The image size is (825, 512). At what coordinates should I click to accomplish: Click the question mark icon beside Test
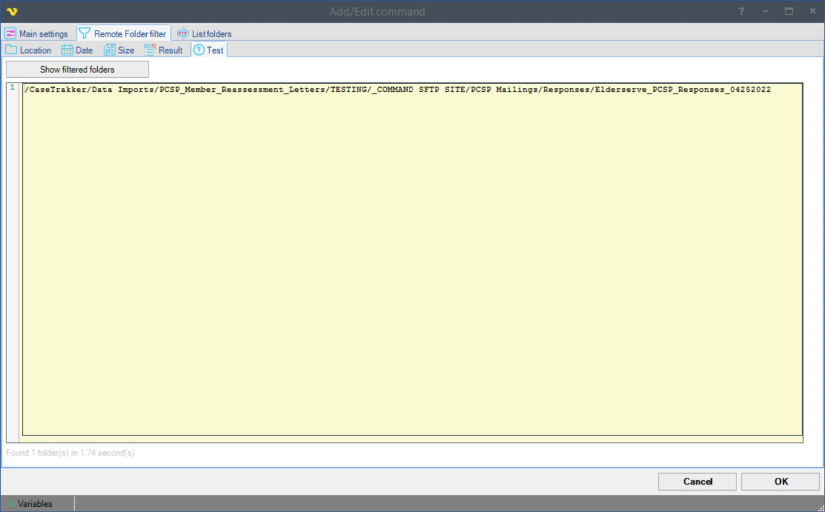coord(199,50)
